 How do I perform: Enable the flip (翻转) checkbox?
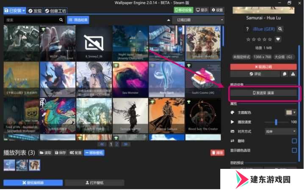(x=294, y=141)
